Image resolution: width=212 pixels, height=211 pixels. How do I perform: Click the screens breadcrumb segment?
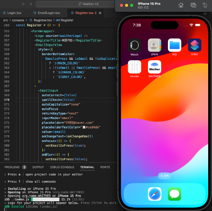[18, 20]
